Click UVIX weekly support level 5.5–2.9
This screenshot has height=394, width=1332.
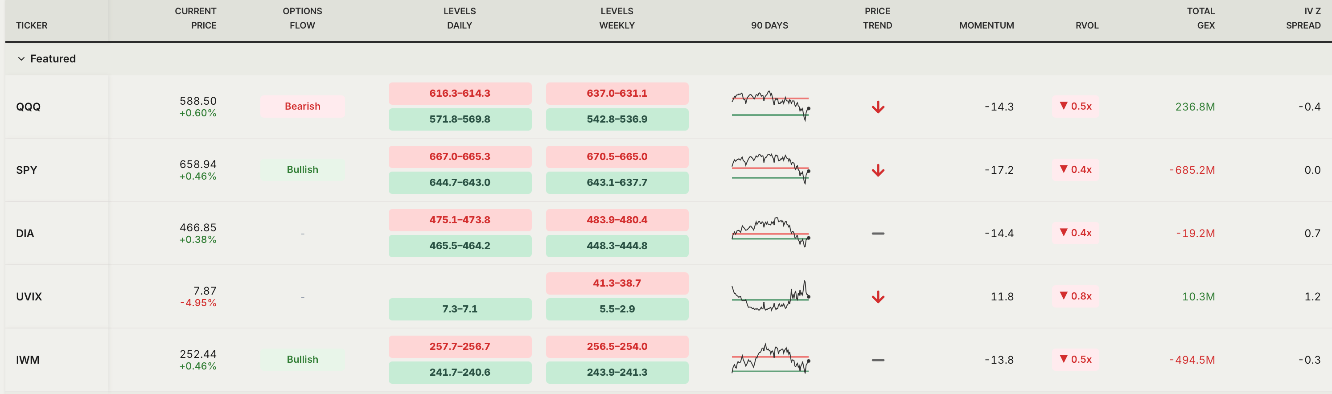point(617,309)
